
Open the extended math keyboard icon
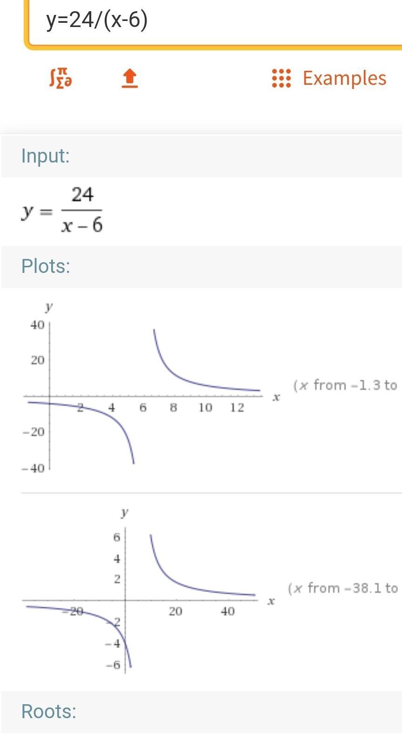pyautogui.click(x=60, y=78)
